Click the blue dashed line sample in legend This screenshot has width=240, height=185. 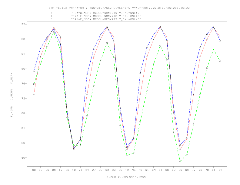pyautogui.click(x=47, y=19)
